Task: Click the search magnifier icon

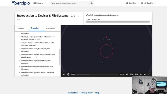Action: (x=92, y=3)
